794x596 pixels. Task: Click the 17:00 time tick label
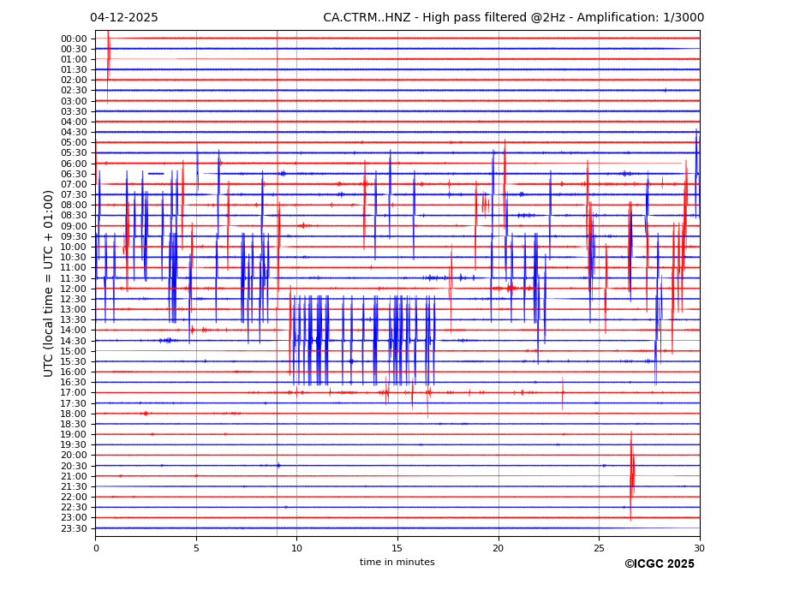[x=74, y=393]
